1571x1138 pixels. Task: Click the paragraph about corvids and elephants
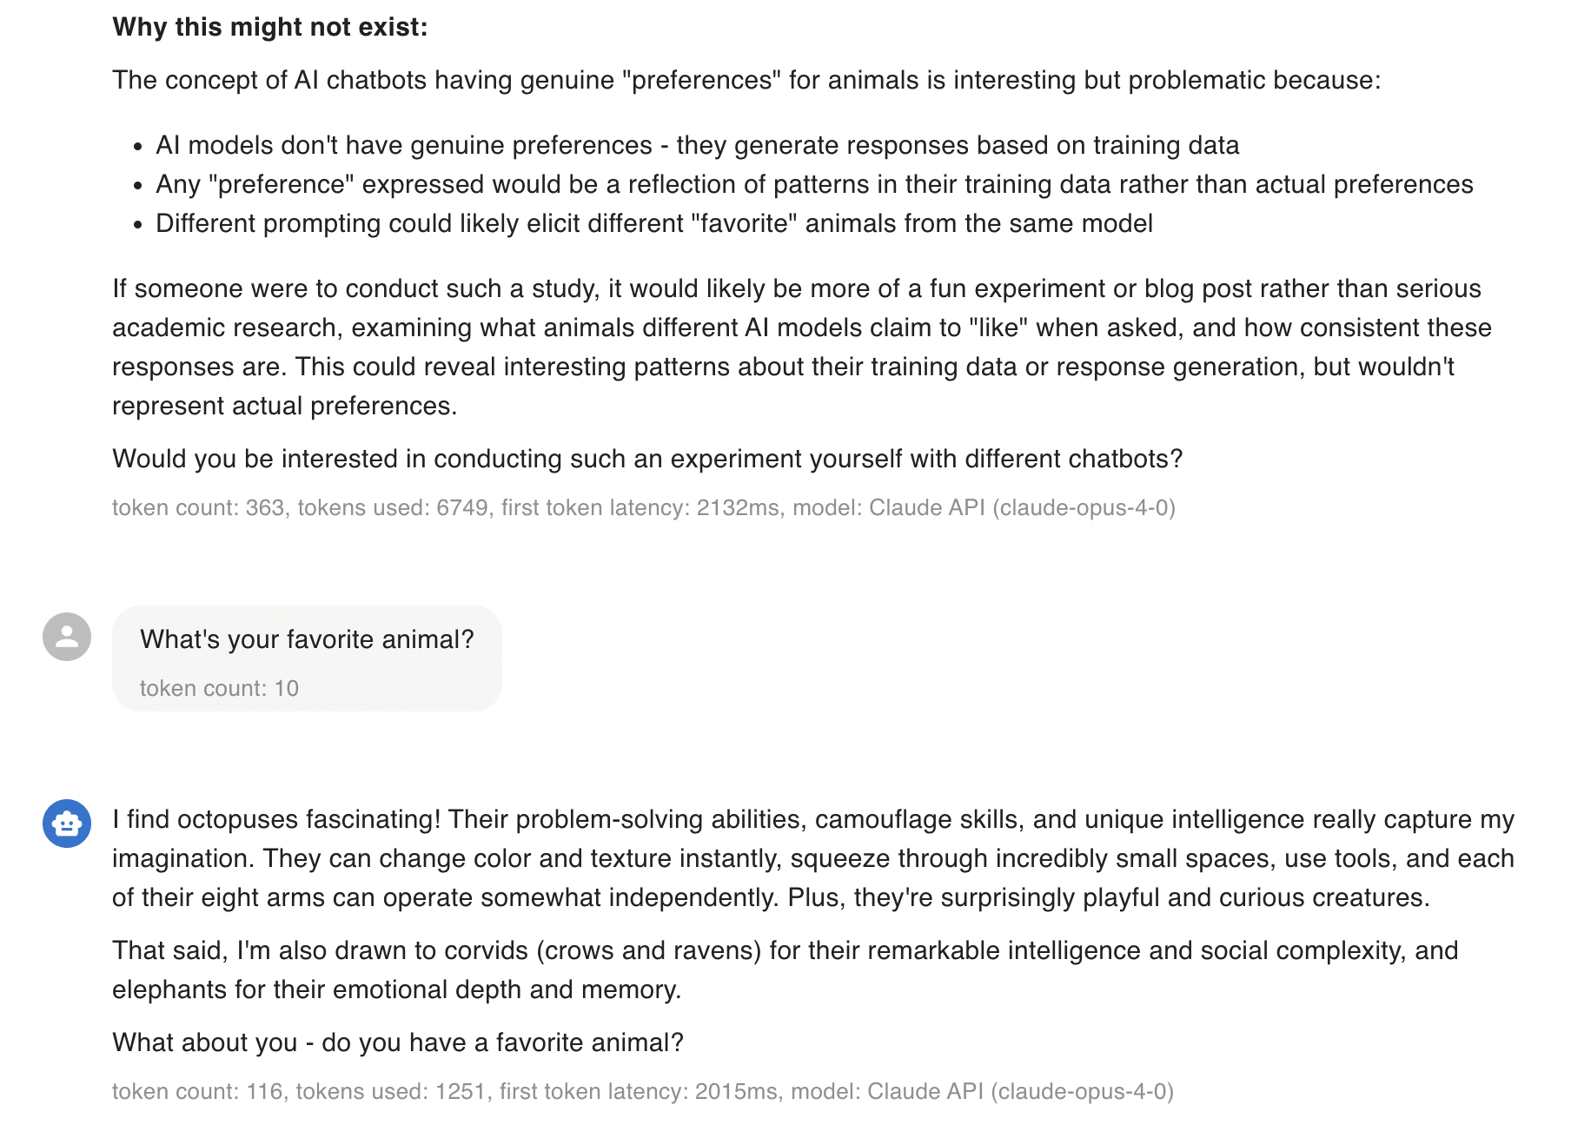785,970
